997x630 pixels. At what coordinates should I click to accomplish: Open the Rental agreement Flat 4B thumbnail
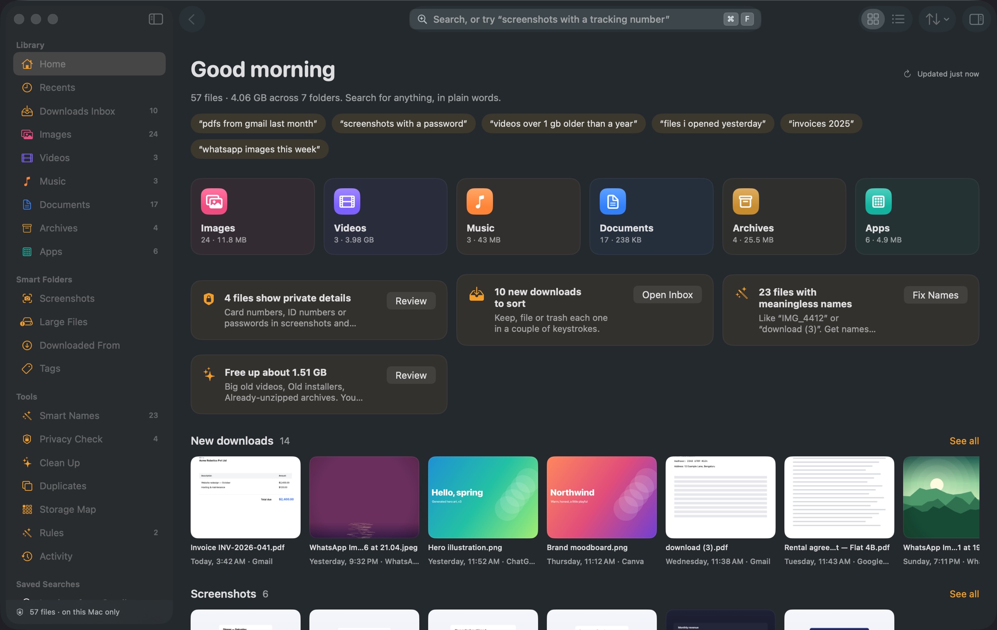[839, 498]
